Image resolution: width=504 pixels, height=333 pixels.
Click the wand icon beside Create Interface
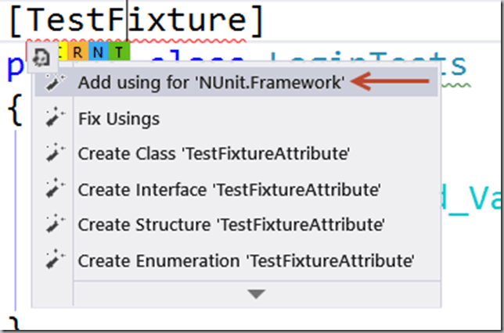pyautogui.click(x=53, y=188)
